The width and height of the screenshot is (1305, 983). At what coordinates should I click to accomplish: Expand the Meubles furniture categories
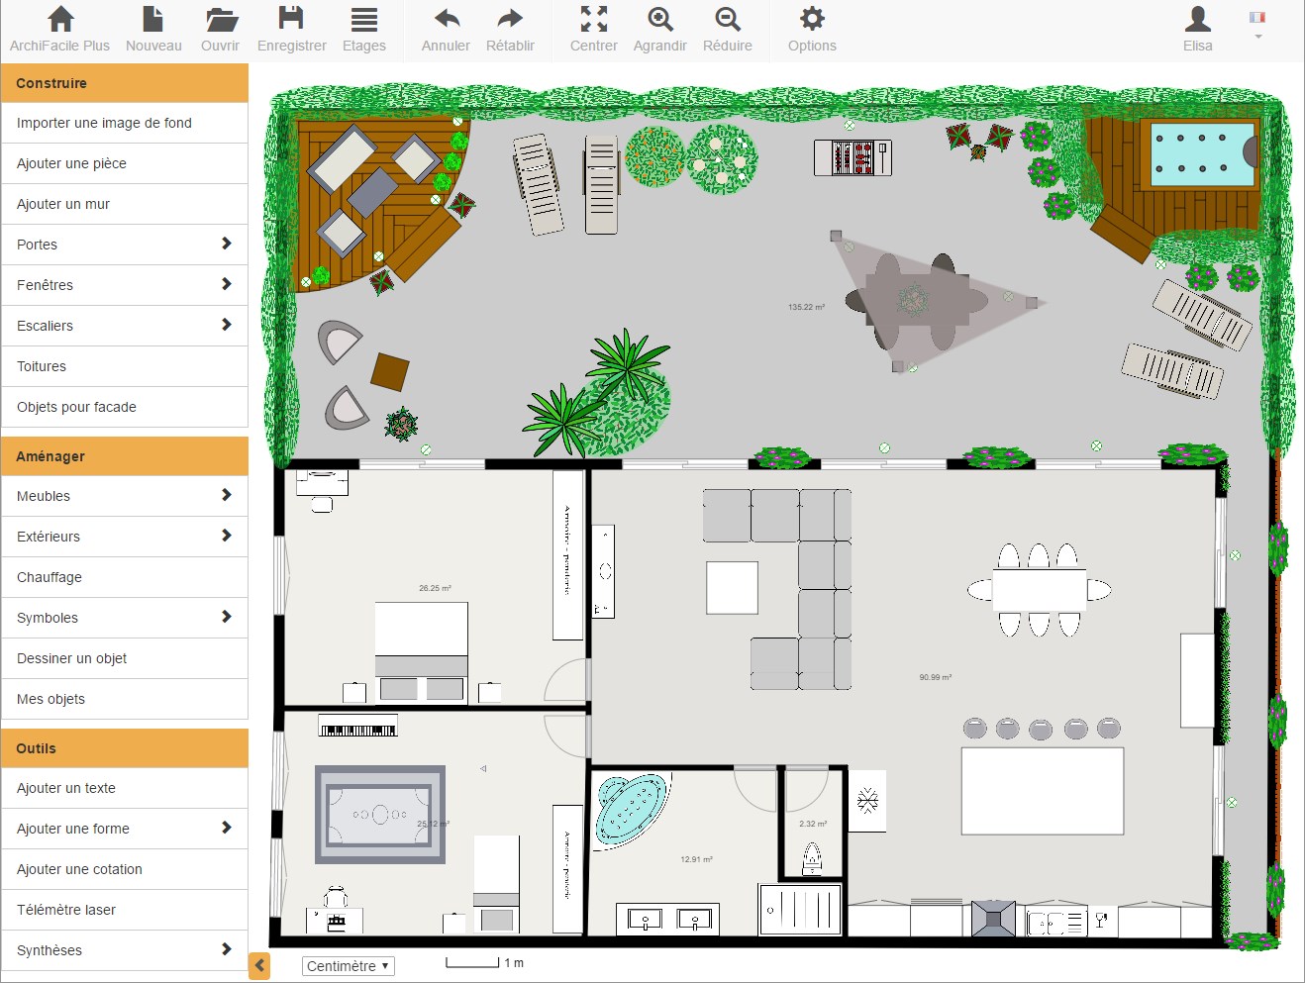click(x=124, y=496)
